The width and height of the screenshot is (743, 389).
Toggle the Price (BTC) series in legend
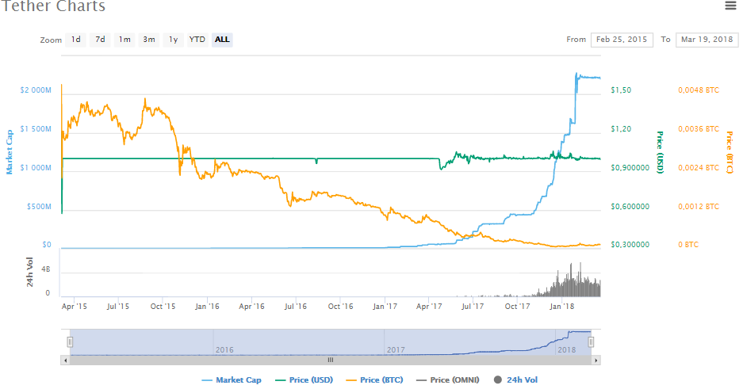coord(374,379)
